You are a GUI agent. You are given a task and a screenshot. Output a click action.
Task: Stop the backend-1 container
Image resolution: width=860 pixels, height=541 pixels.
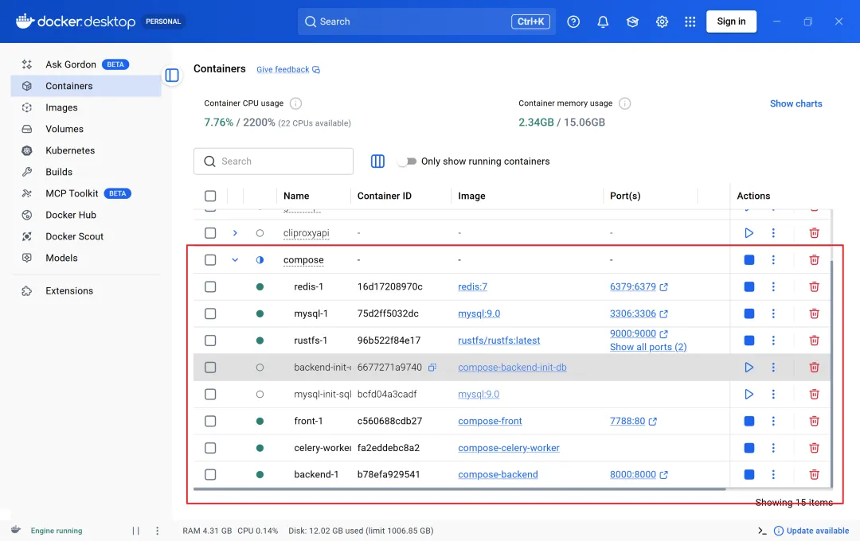tap(749, 475)
